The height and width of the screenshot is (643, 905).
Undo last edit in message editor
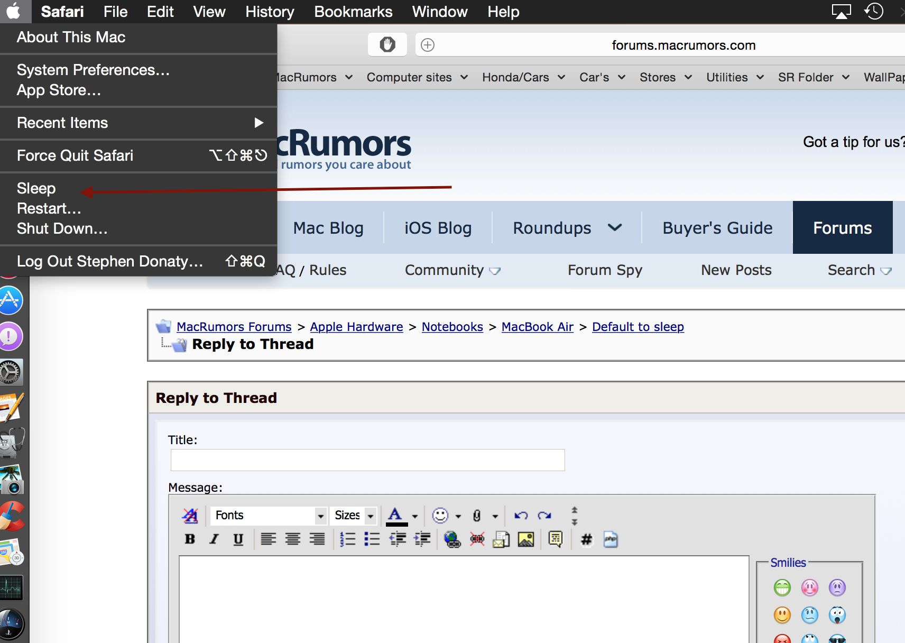(x=521, y=515)
